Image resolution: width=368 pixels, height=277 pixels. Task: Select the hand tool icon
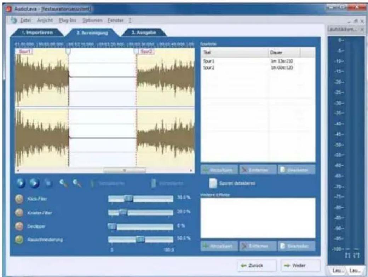(48, 183)
